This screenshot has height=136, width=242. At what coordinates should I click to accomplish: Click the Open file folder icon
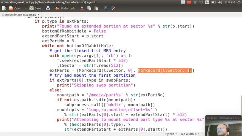click(11, 8)
